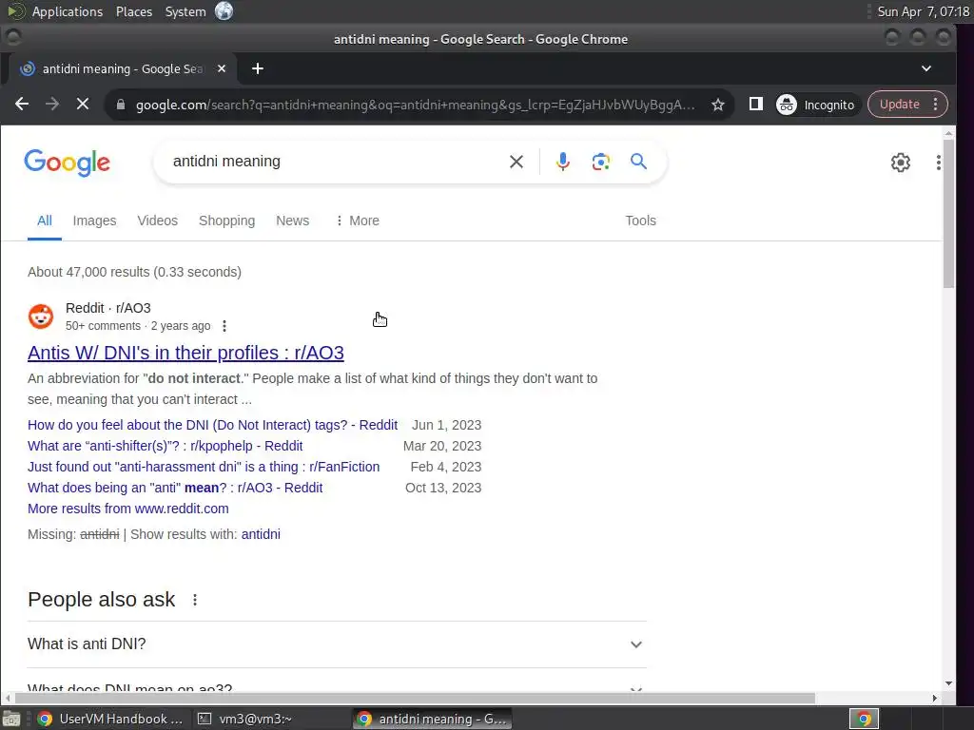Switch to the Shopping tab
974x730 pixels.
[226, 221]
